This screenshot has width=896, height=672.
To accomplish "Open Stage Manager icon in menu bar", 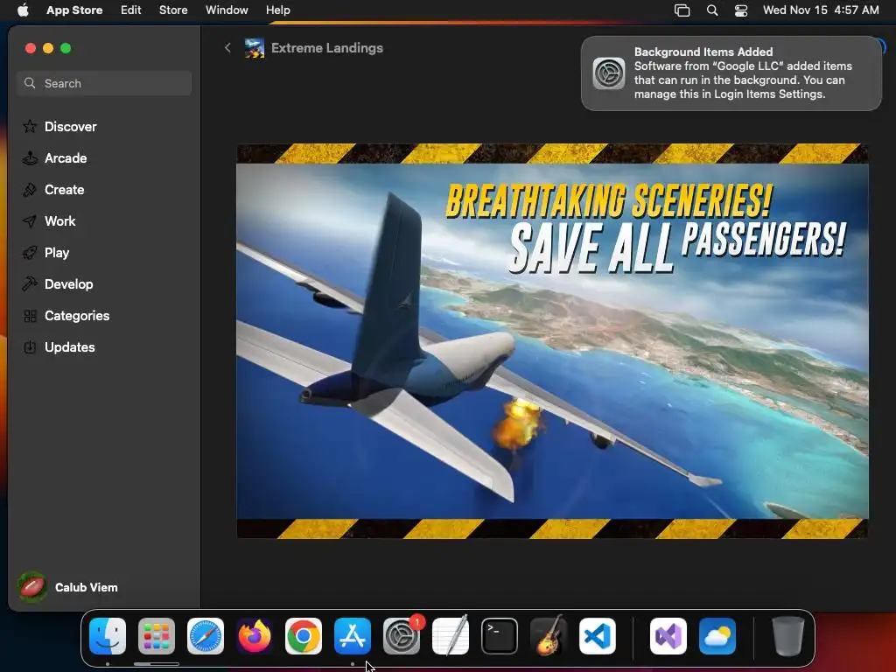I will [x=682, y=10].
